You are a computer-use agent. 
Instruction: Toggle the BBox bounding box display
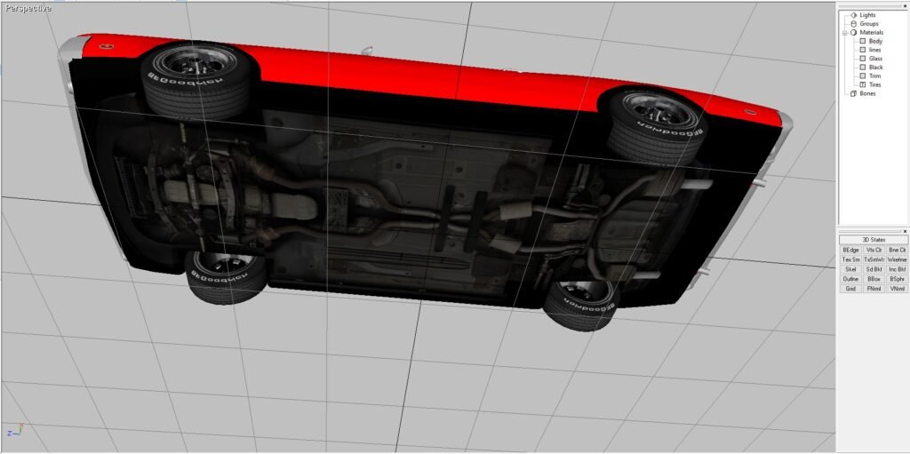tap(874, 279)
